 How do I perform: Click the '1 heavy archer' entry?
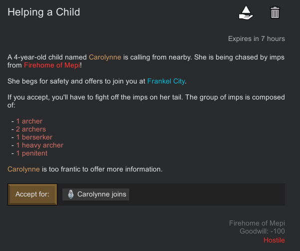[39, 145]
